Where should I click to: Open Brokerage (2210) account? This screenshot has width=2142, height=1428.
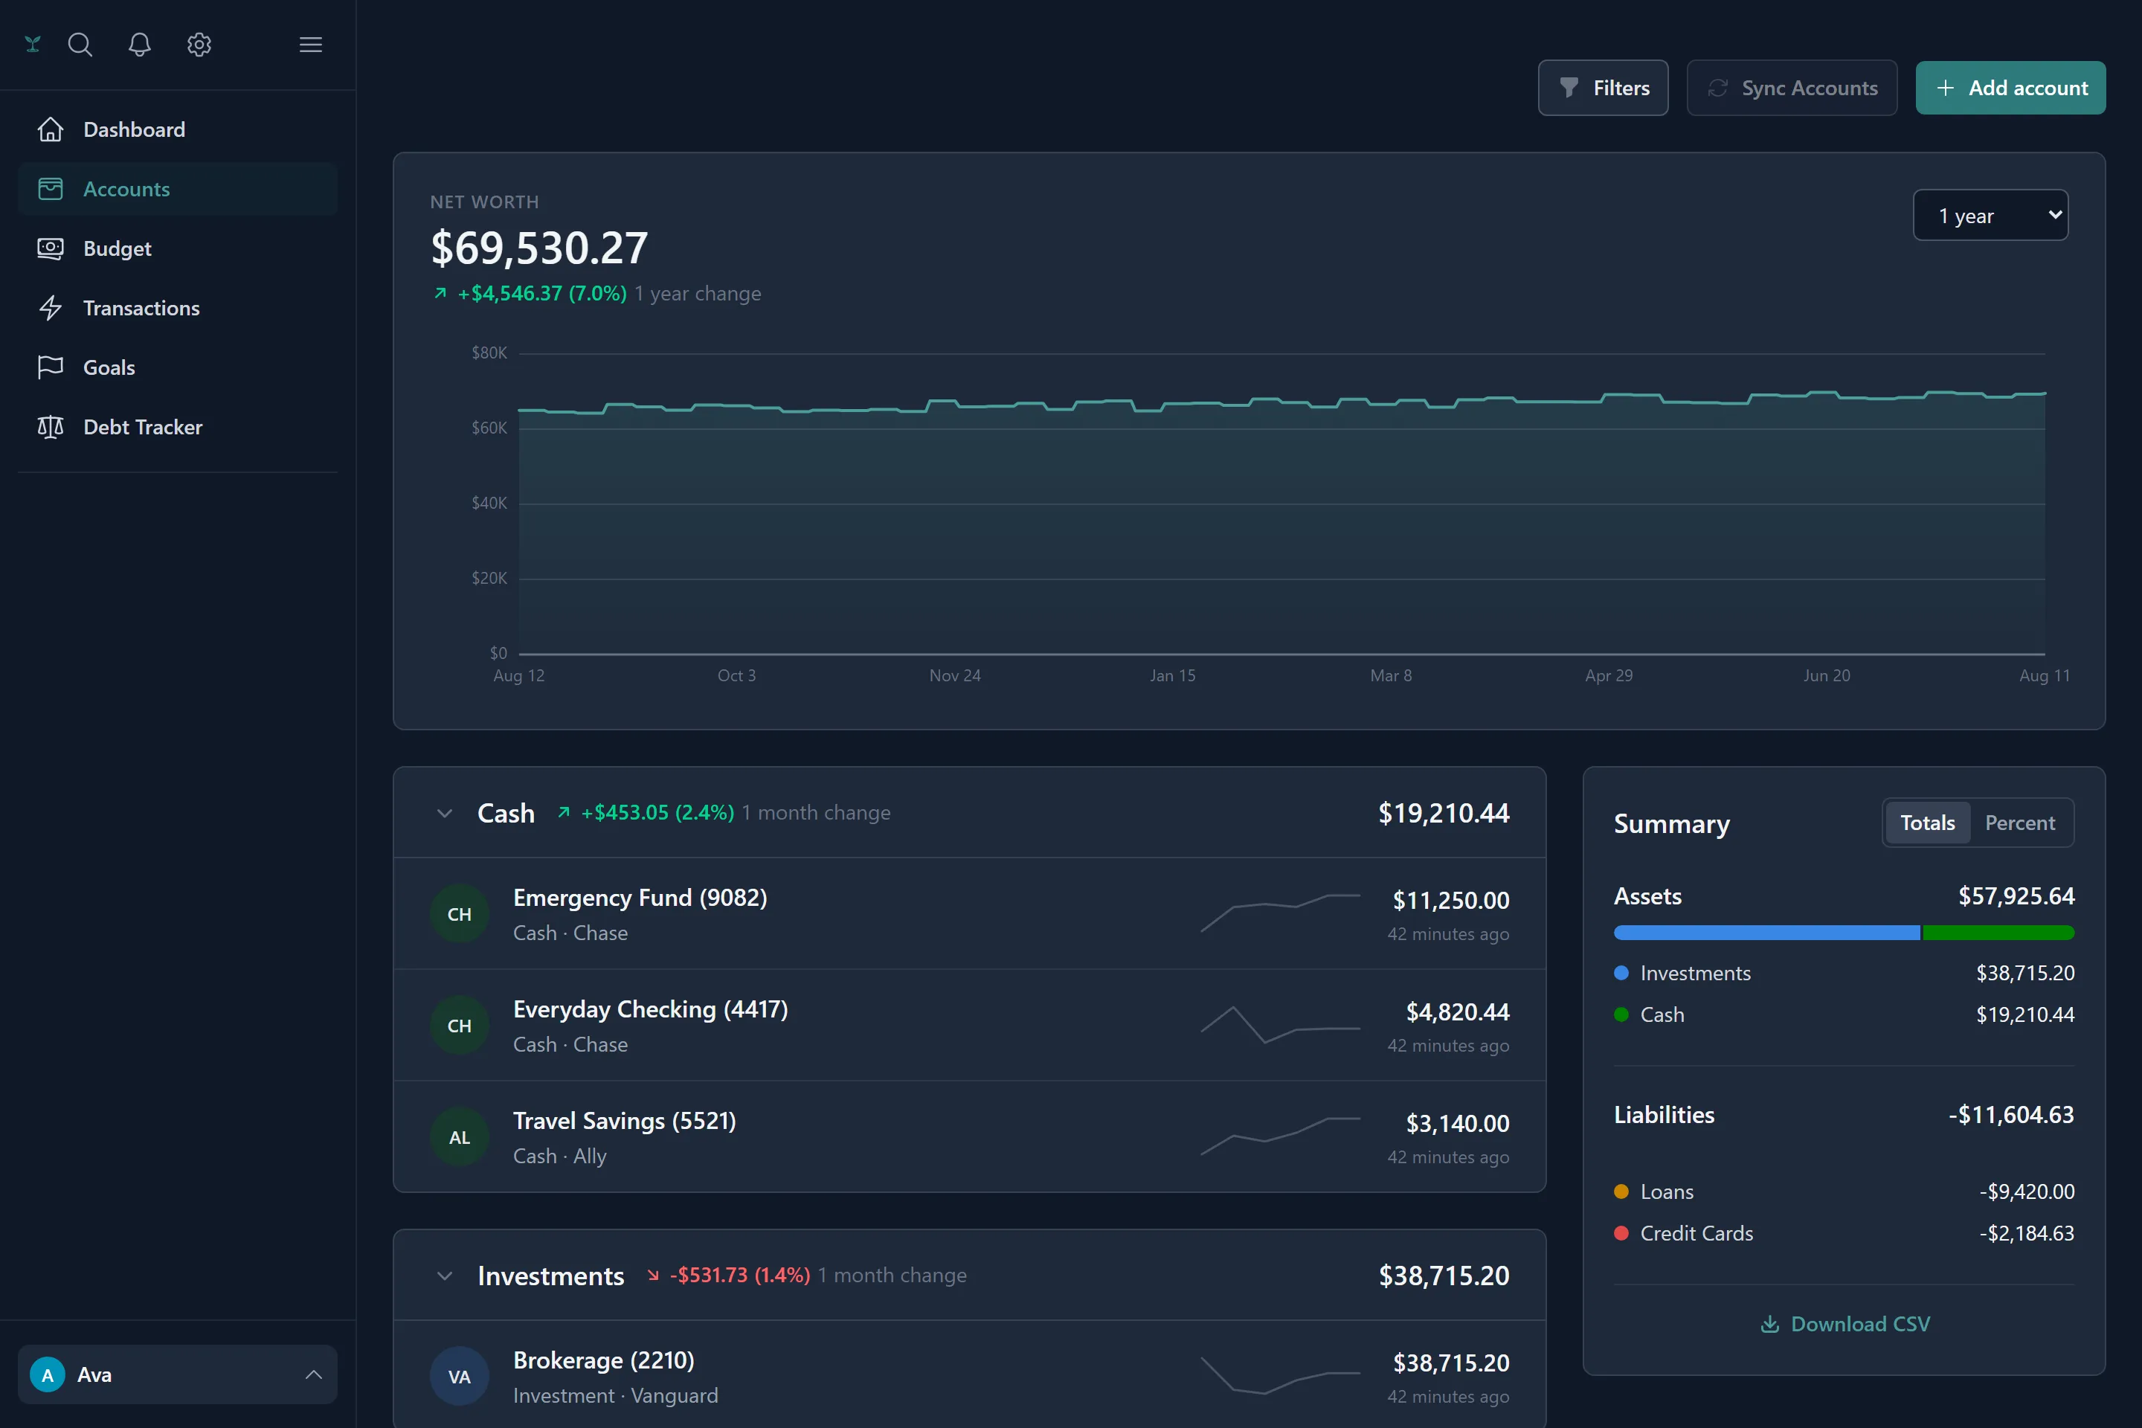point(969,1376)
